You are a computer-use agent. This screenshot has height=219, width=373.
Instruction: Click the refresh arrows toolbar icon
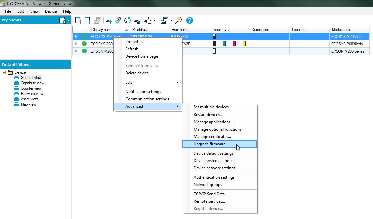tap(127, 20)
